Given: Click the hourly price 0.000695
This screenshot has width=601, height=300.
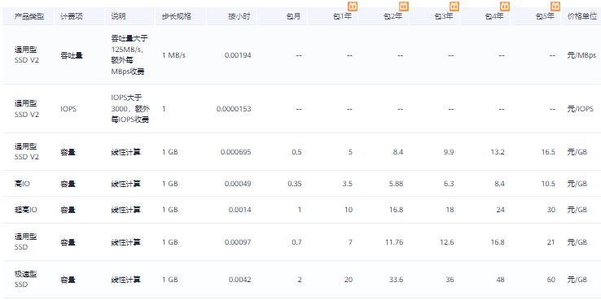Looking at the screenshot, I should [235, 152].
